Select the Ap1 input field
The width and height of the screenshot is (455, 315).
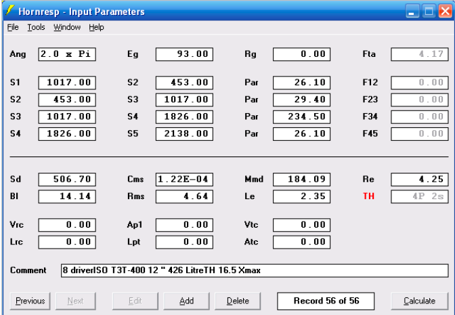[184, 225]
